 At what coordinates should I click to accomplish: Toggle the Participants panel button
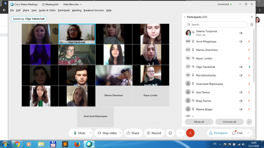(218, 133)
